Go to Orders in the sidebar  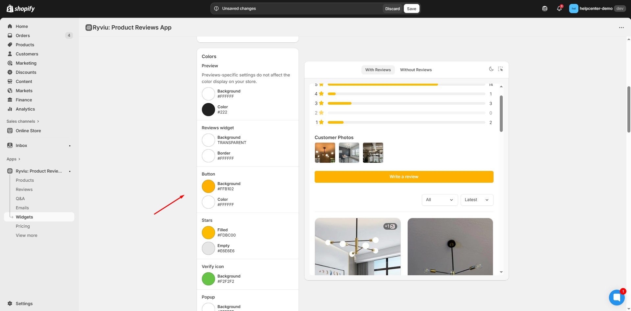coord(23,35)
